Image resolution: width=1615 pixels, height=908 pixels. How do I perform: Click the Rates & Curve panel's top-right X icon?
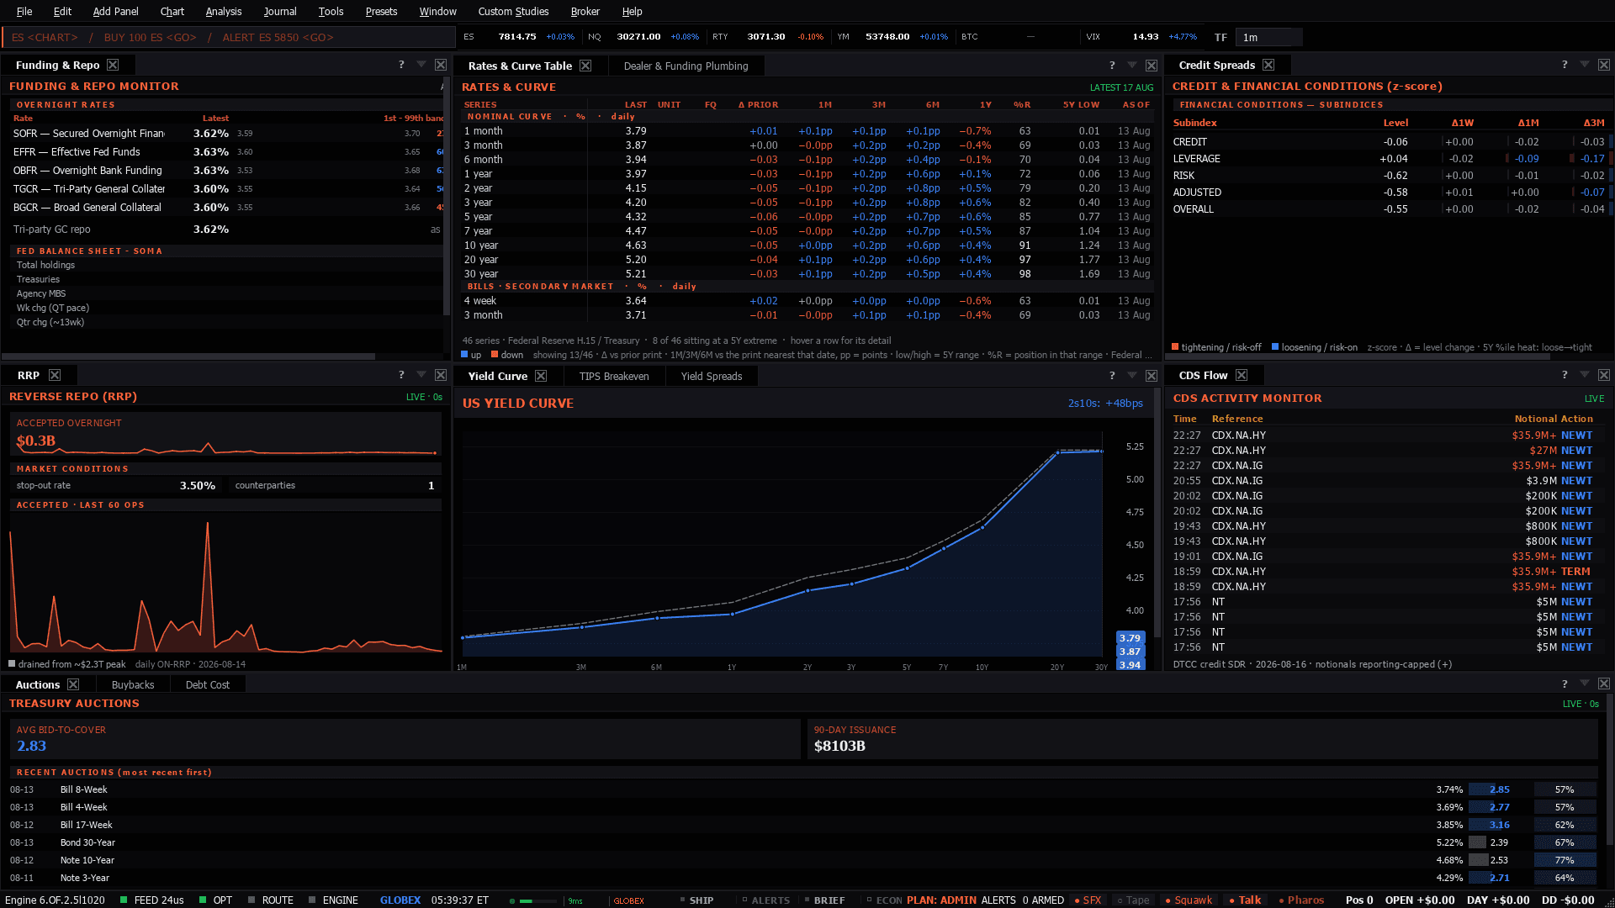tap(1152, 66)
